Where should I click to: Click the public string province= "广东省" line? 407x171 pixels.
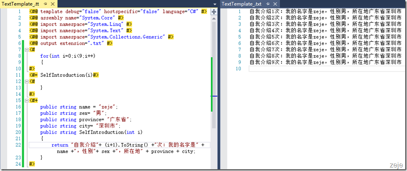coord(86,120)
